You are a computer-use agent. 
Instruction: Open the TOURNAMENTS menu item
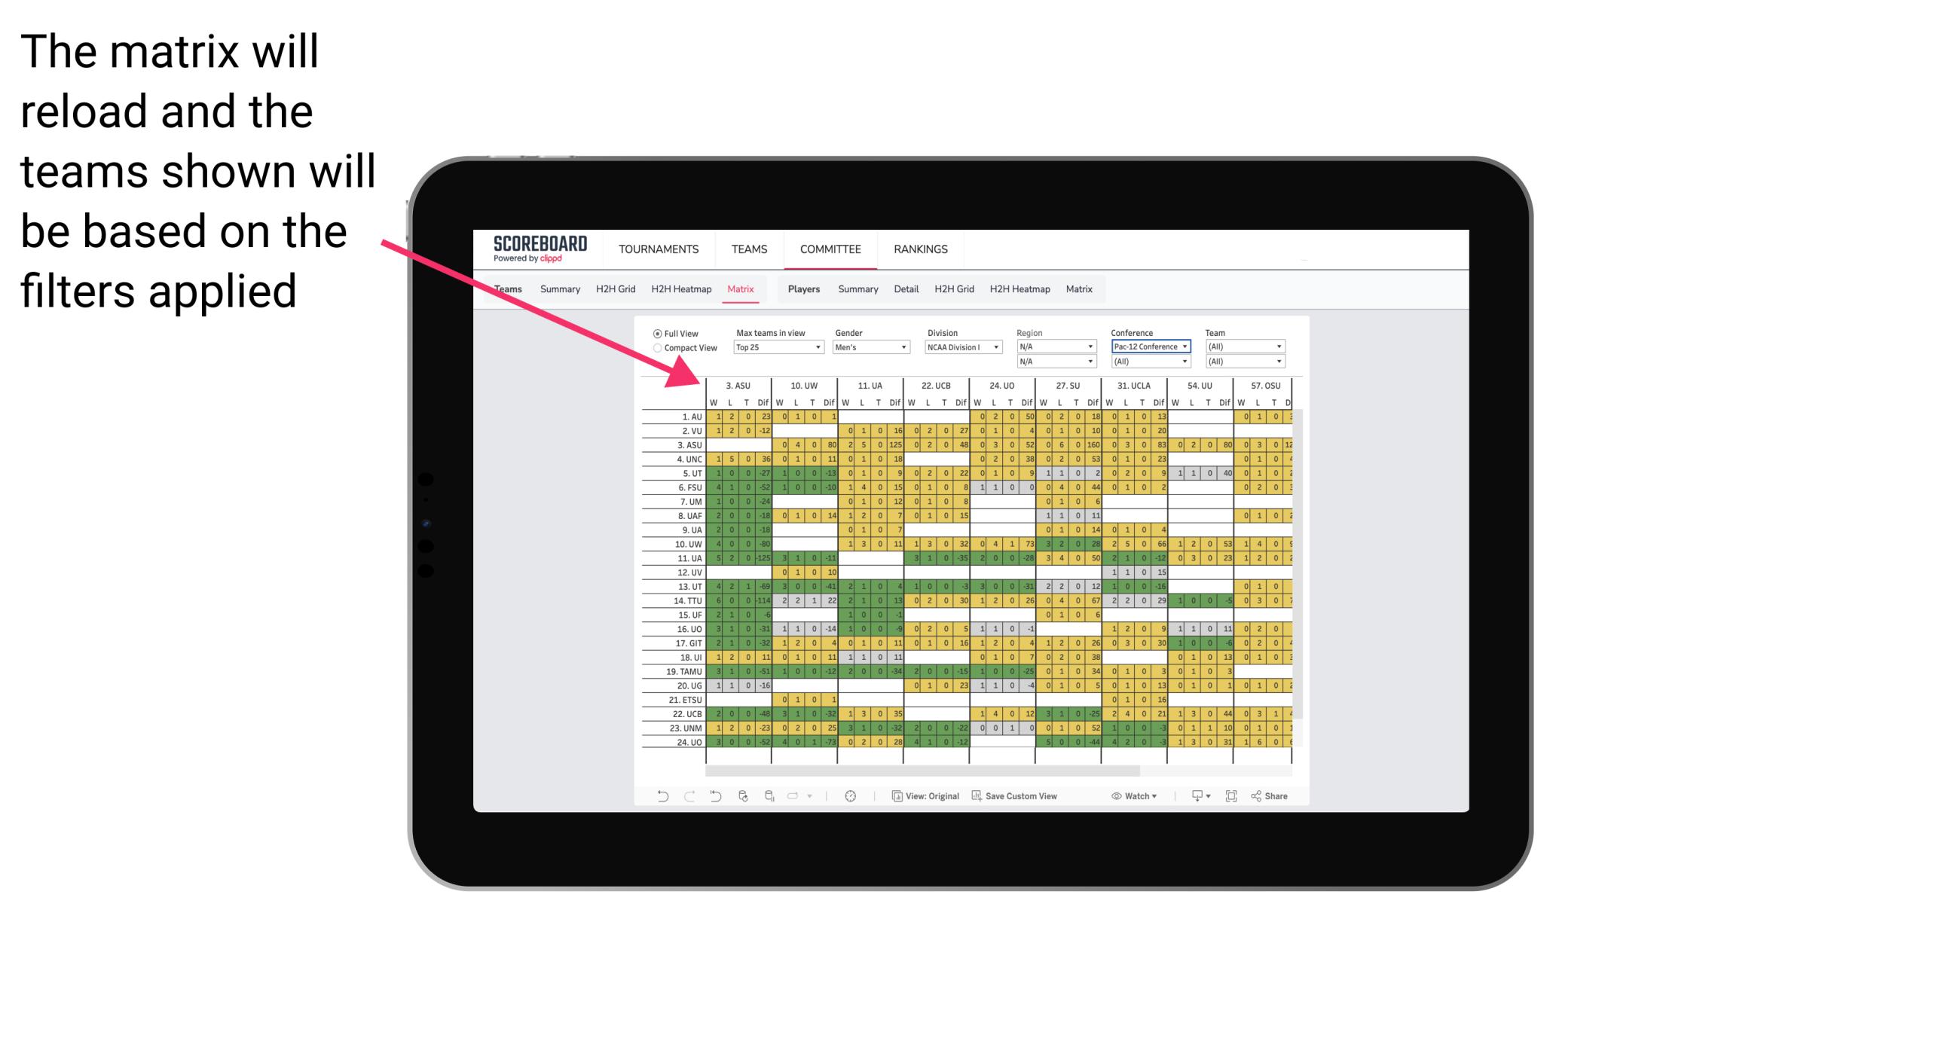click(656, 249)
